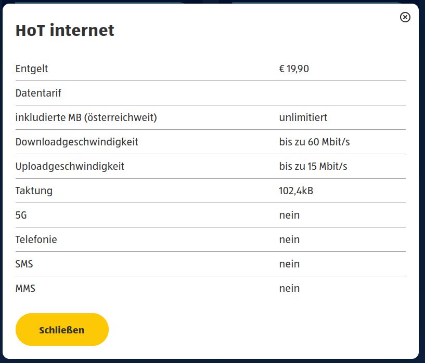Select the Datentarif section label
The image size is (425, 363).
pos(38,93)
